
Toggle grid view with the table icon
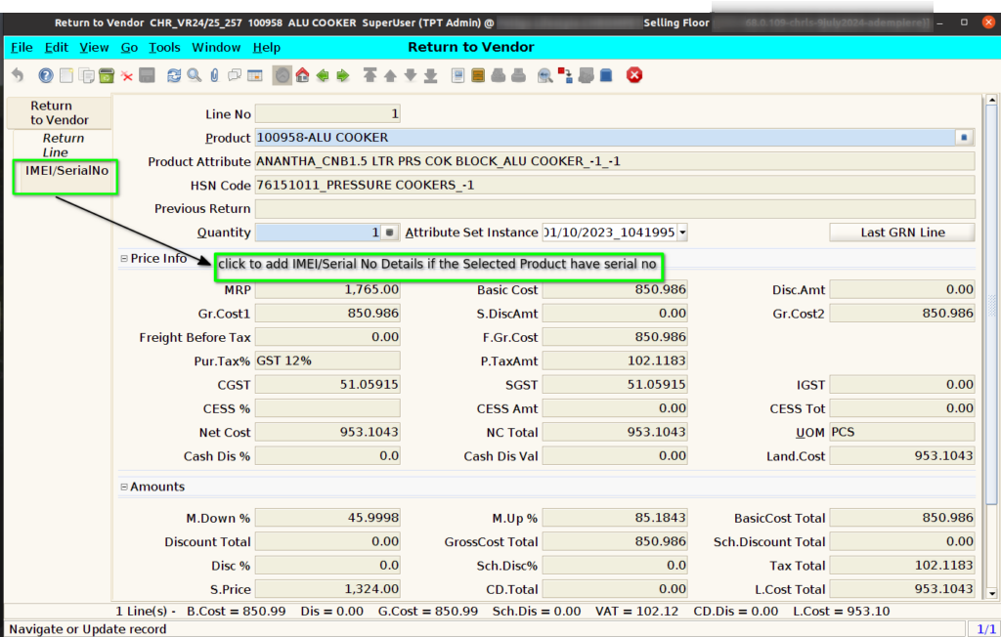255,75
